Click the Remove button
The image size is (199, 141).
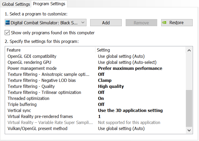(x=141, y=23)
